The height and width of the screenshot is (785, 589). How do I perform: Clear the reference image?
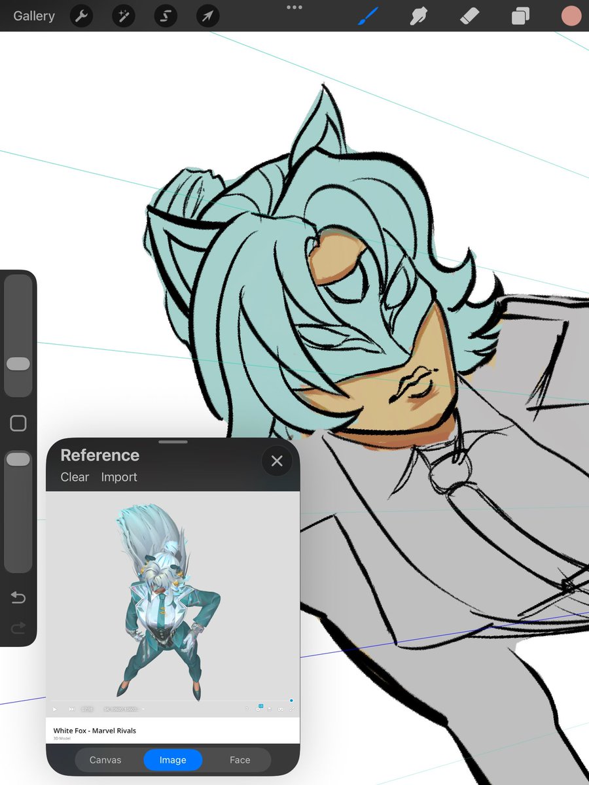click(75, 477)
